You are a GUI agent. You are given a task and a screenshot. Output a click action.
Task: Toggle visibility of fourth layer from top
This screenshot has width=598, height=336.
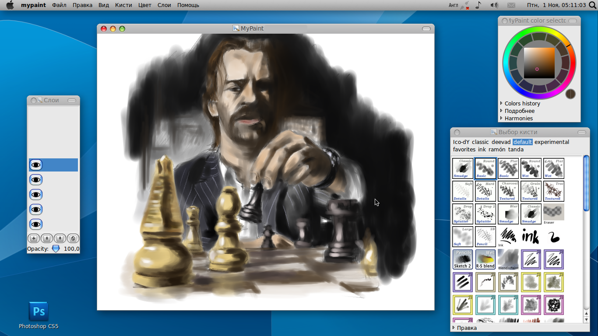click(36, 210)
